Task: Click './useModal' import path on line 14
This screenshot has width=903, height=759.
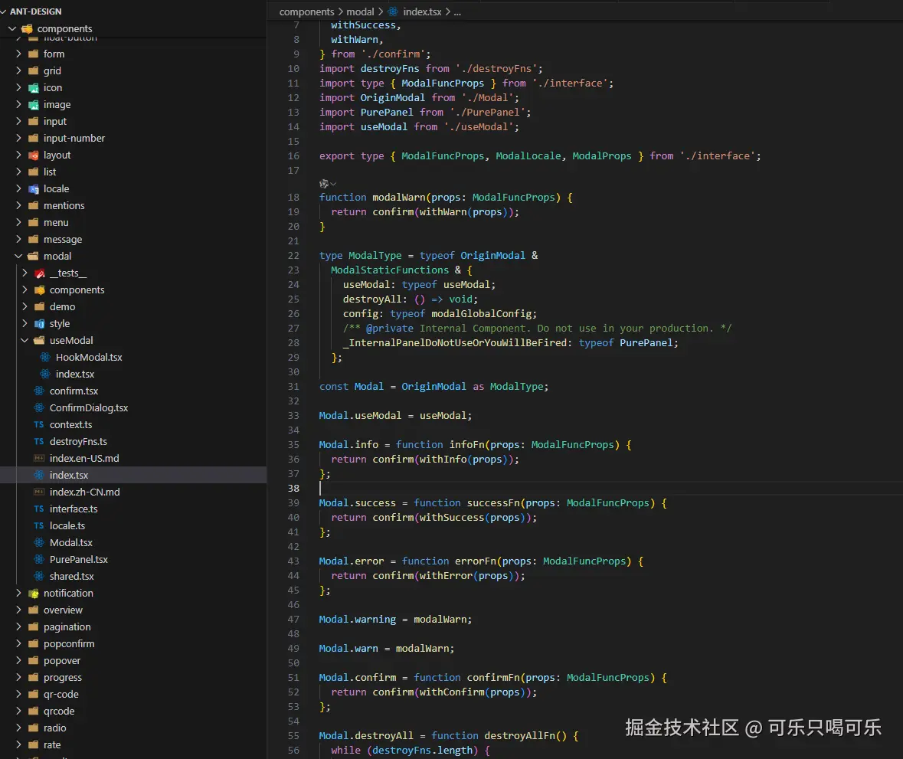Action: [x=477, y=126]
